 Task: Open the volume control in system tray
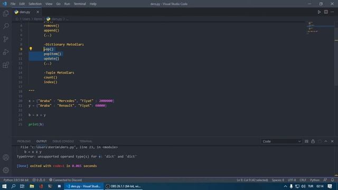[x=303, y=186]
